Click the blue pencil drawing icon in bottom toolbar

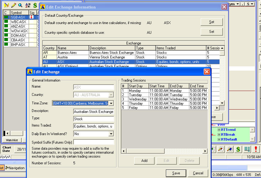coord(230,149)
